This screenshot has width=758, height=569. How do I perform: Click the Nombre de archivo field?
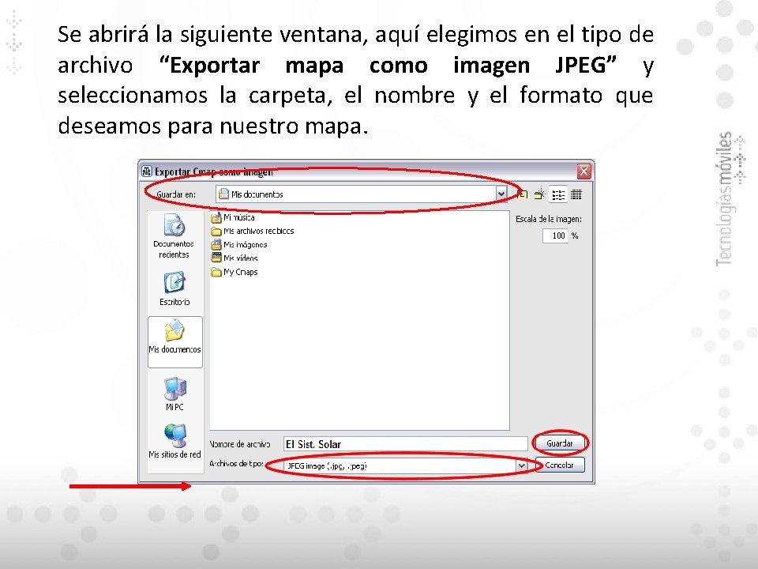405,443
